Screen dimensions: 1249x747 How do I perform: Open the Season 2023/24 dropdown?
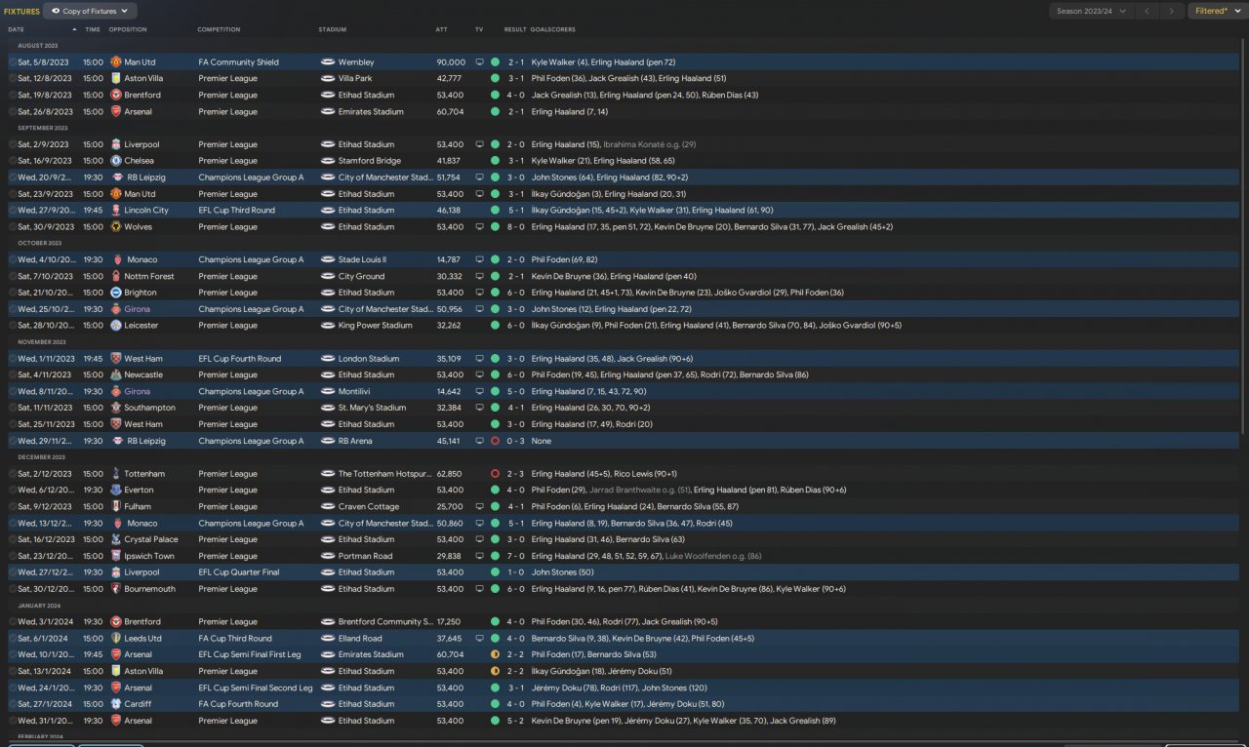click(x=1091, y=12)
